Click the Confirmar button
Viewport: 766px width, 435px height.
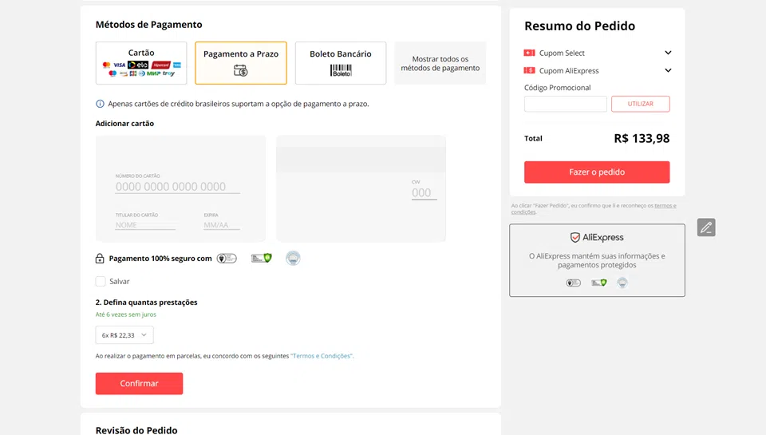click(x=139, y=383)
